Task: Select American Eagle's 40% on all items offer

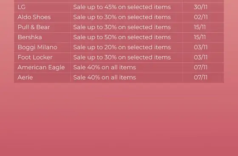Action: [105, 68]
